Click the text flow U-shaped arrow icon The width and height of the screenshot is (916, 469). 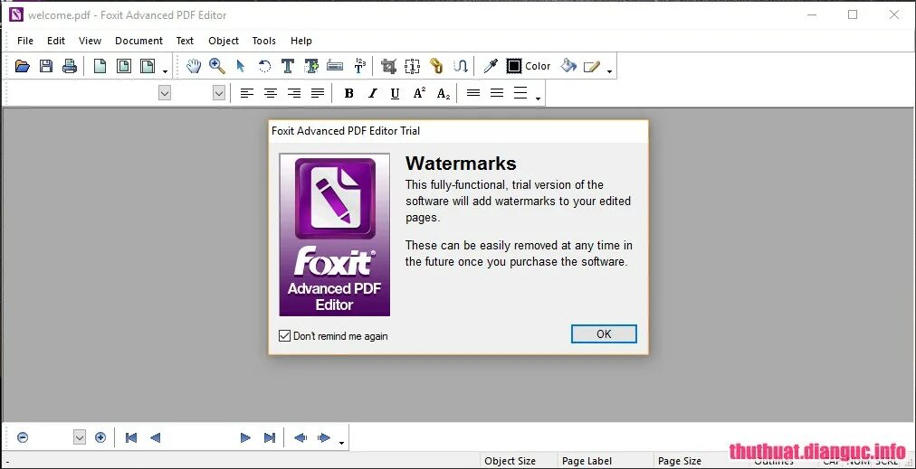point(461,66)
